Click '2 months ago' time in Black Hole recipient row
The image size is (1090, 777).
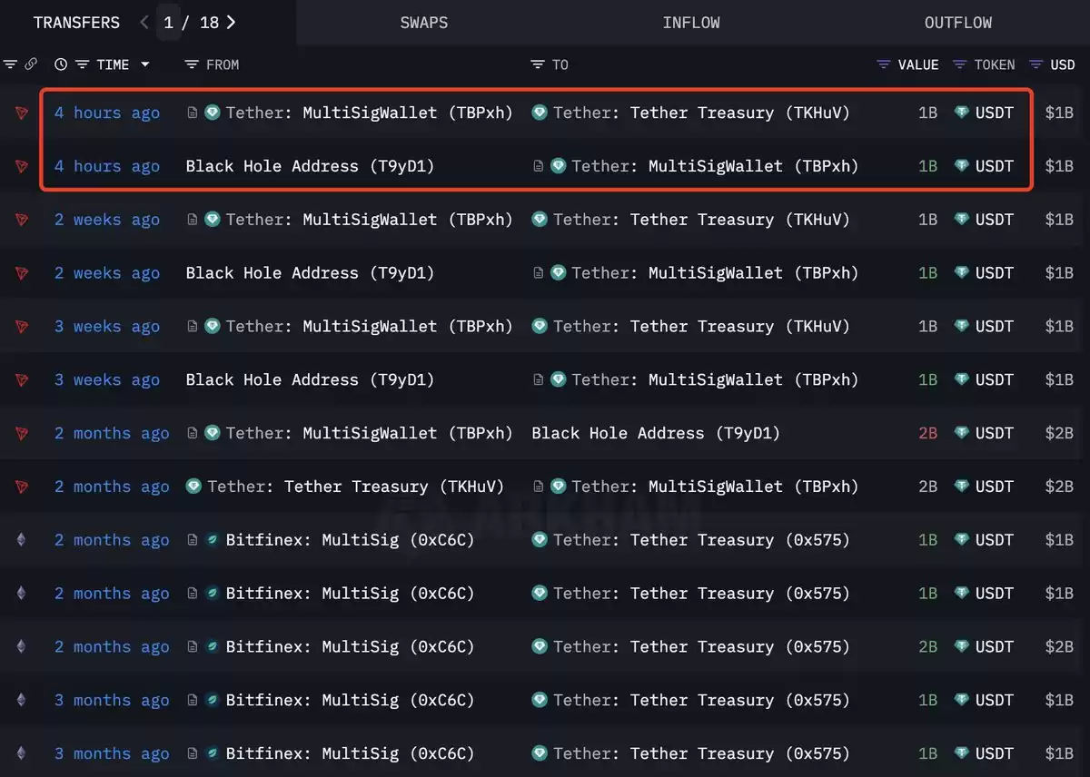pos(112,434)
